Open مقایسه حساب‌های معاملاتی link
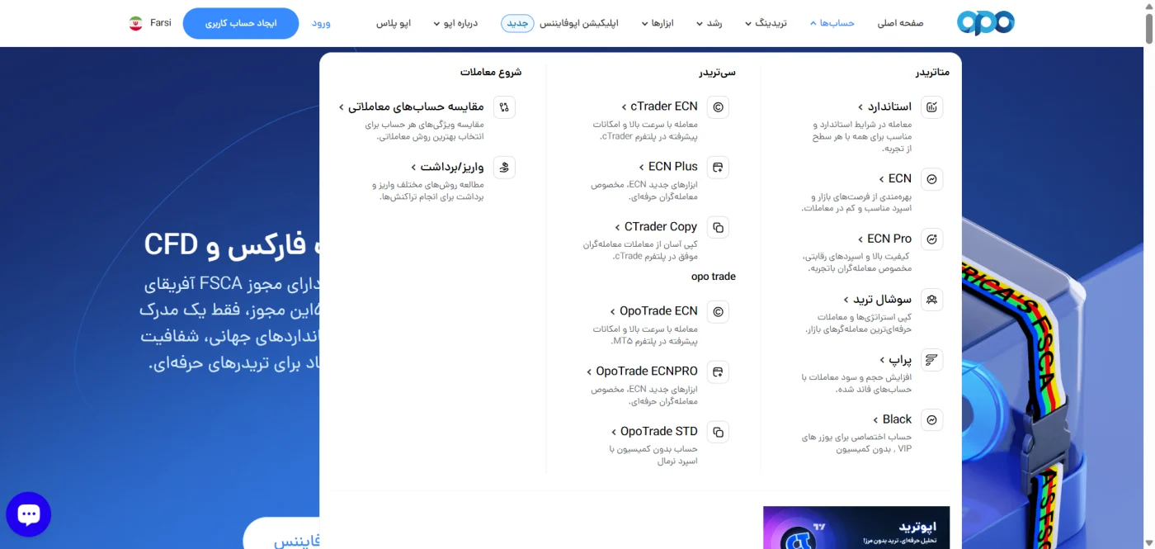The width and height of the screenshot is (1155, 549). tap(411, 106)
